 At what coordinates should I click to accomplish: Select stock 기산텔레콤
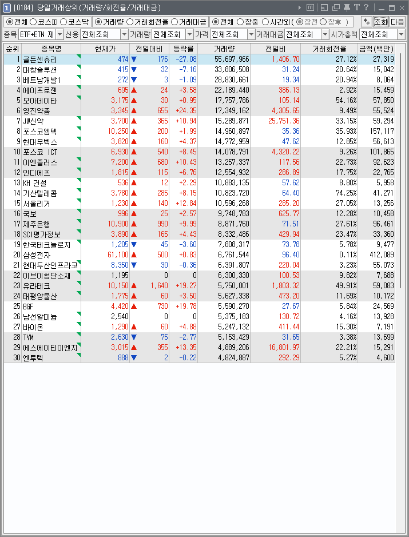pos(39,193)
